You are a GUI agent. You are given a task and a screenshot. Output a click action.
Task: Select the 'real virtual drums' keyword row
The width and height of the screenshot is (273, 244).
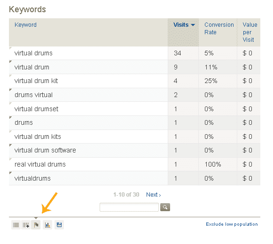134,164
